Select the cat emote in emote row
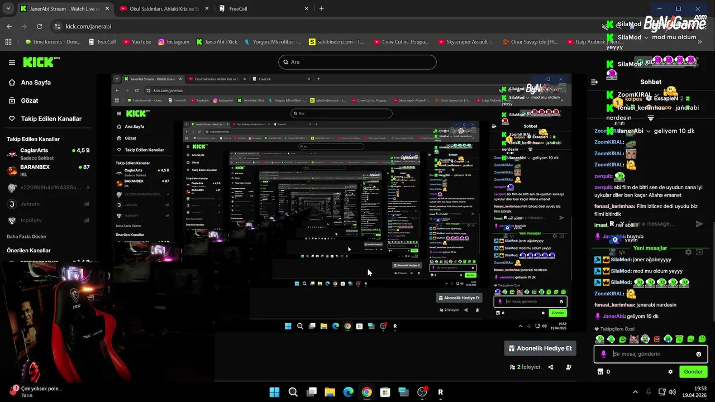The image size is (715, 402). click(x=634, y=338)
